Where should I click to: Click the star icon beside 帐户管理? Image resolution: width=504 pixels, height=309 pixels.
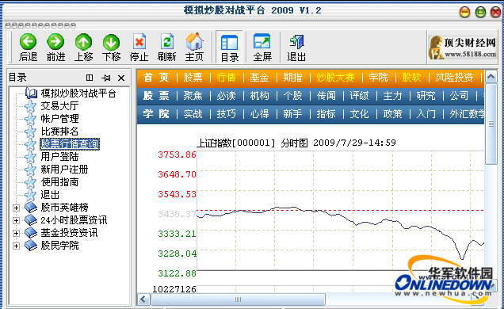(30, 119)
